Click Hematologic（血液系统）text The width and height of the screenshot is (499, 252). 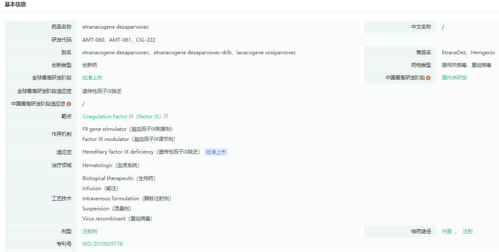click(x=111, y=166)
